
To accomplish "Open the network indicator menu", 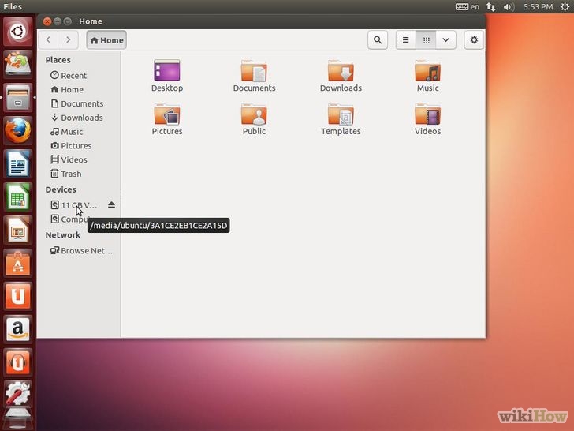I will 491,6.
